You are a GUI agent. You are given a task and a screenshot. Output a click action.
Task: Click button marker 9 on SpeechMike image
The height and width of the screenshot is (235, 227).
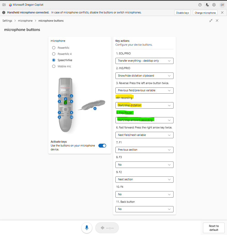pos(59,117)
